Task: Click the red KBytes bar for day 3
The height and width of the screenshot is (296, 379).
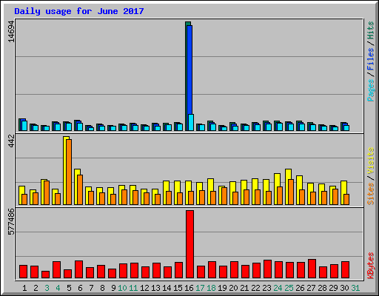Action: 45,275
